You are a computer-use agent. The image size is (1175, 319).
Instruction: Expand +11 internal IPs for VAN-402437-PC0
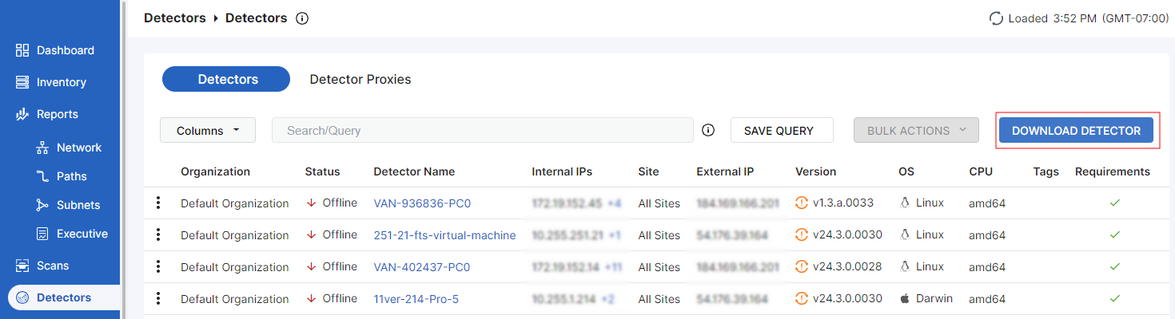(x=614, y=267)
